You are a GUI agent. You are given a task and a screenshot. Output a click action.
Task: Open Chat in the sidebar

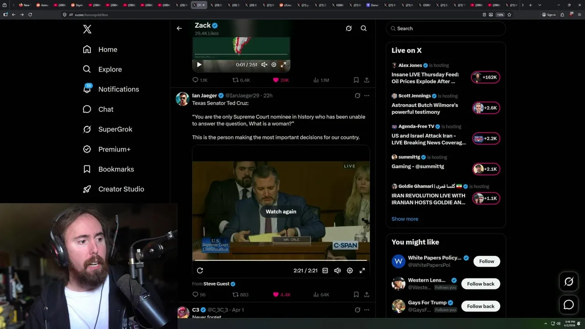tap(98, 109)
